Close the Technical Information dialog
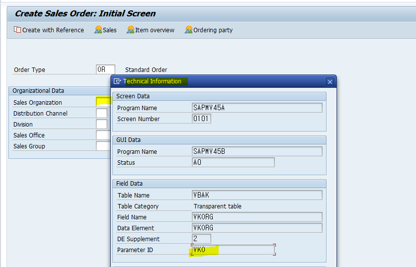The height and width of the screenshot is (267, 416). pos(330,82)
